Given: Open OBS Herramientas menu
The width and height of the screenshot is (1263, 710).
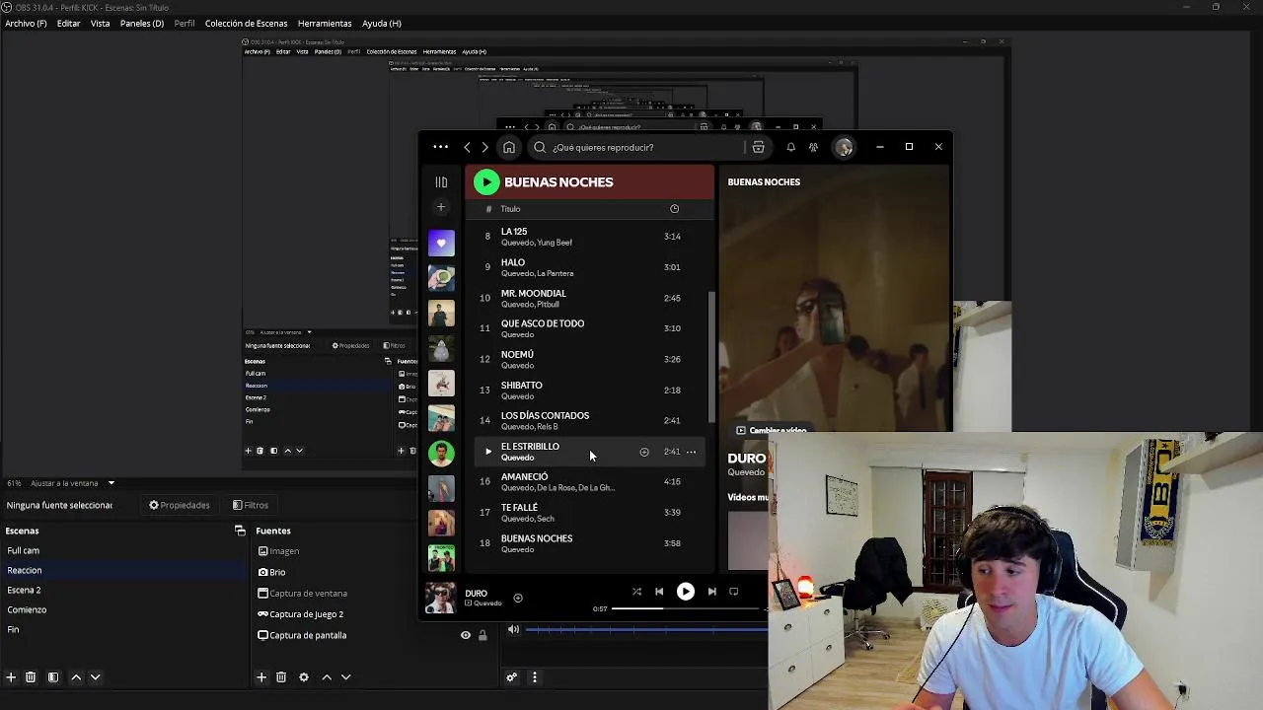Looking at the screenshot, I should tap(325, 24).
